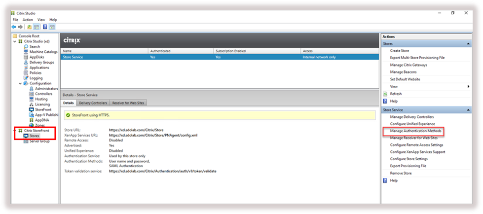Click the blue Help toolbar icon
Image resolution: width=483 pixels, height=214 pixels.
45,27
